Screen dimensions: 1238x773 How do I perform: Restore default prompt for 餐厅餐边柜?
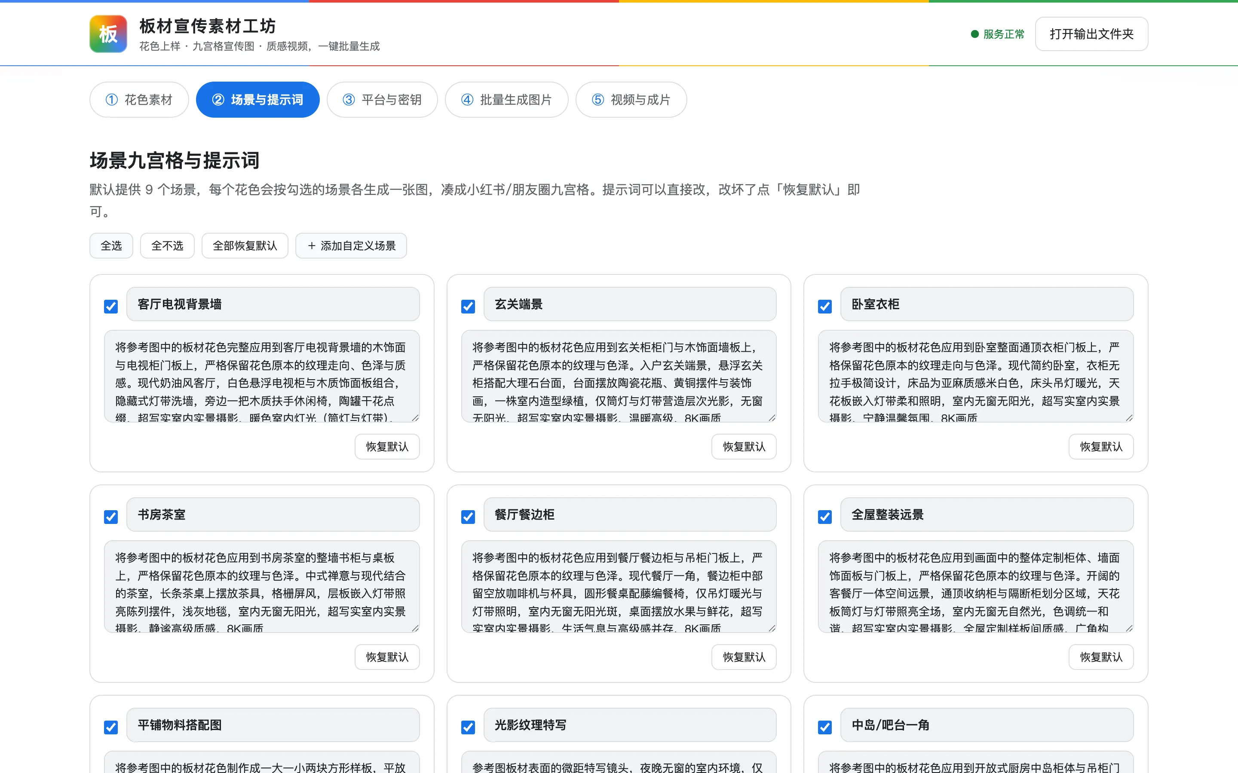point(744,657)
